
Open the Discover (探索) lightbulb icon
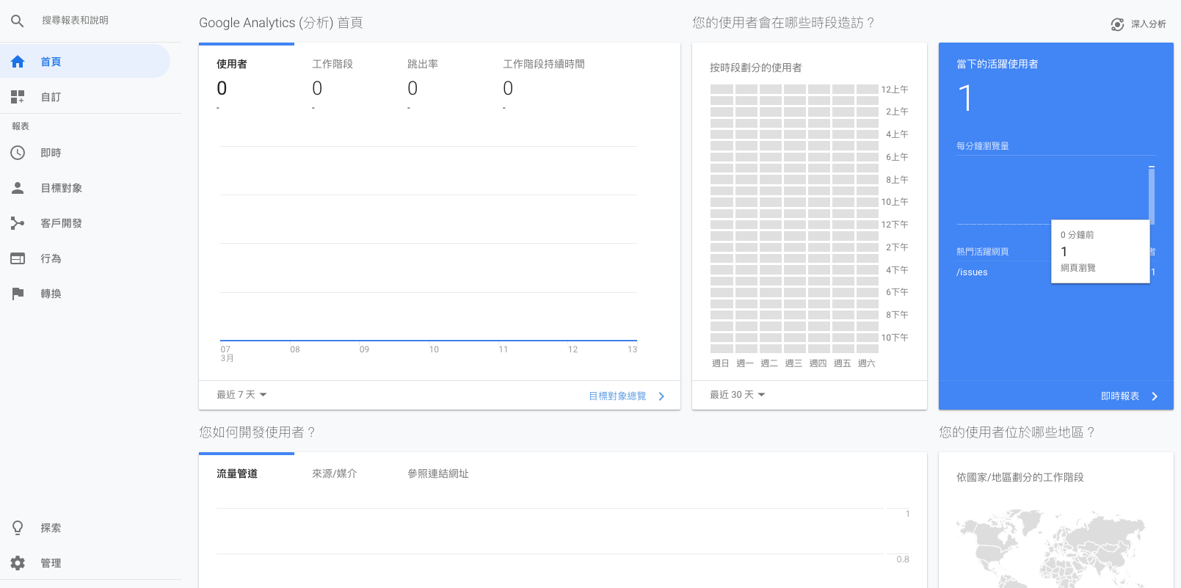point(18,528)
